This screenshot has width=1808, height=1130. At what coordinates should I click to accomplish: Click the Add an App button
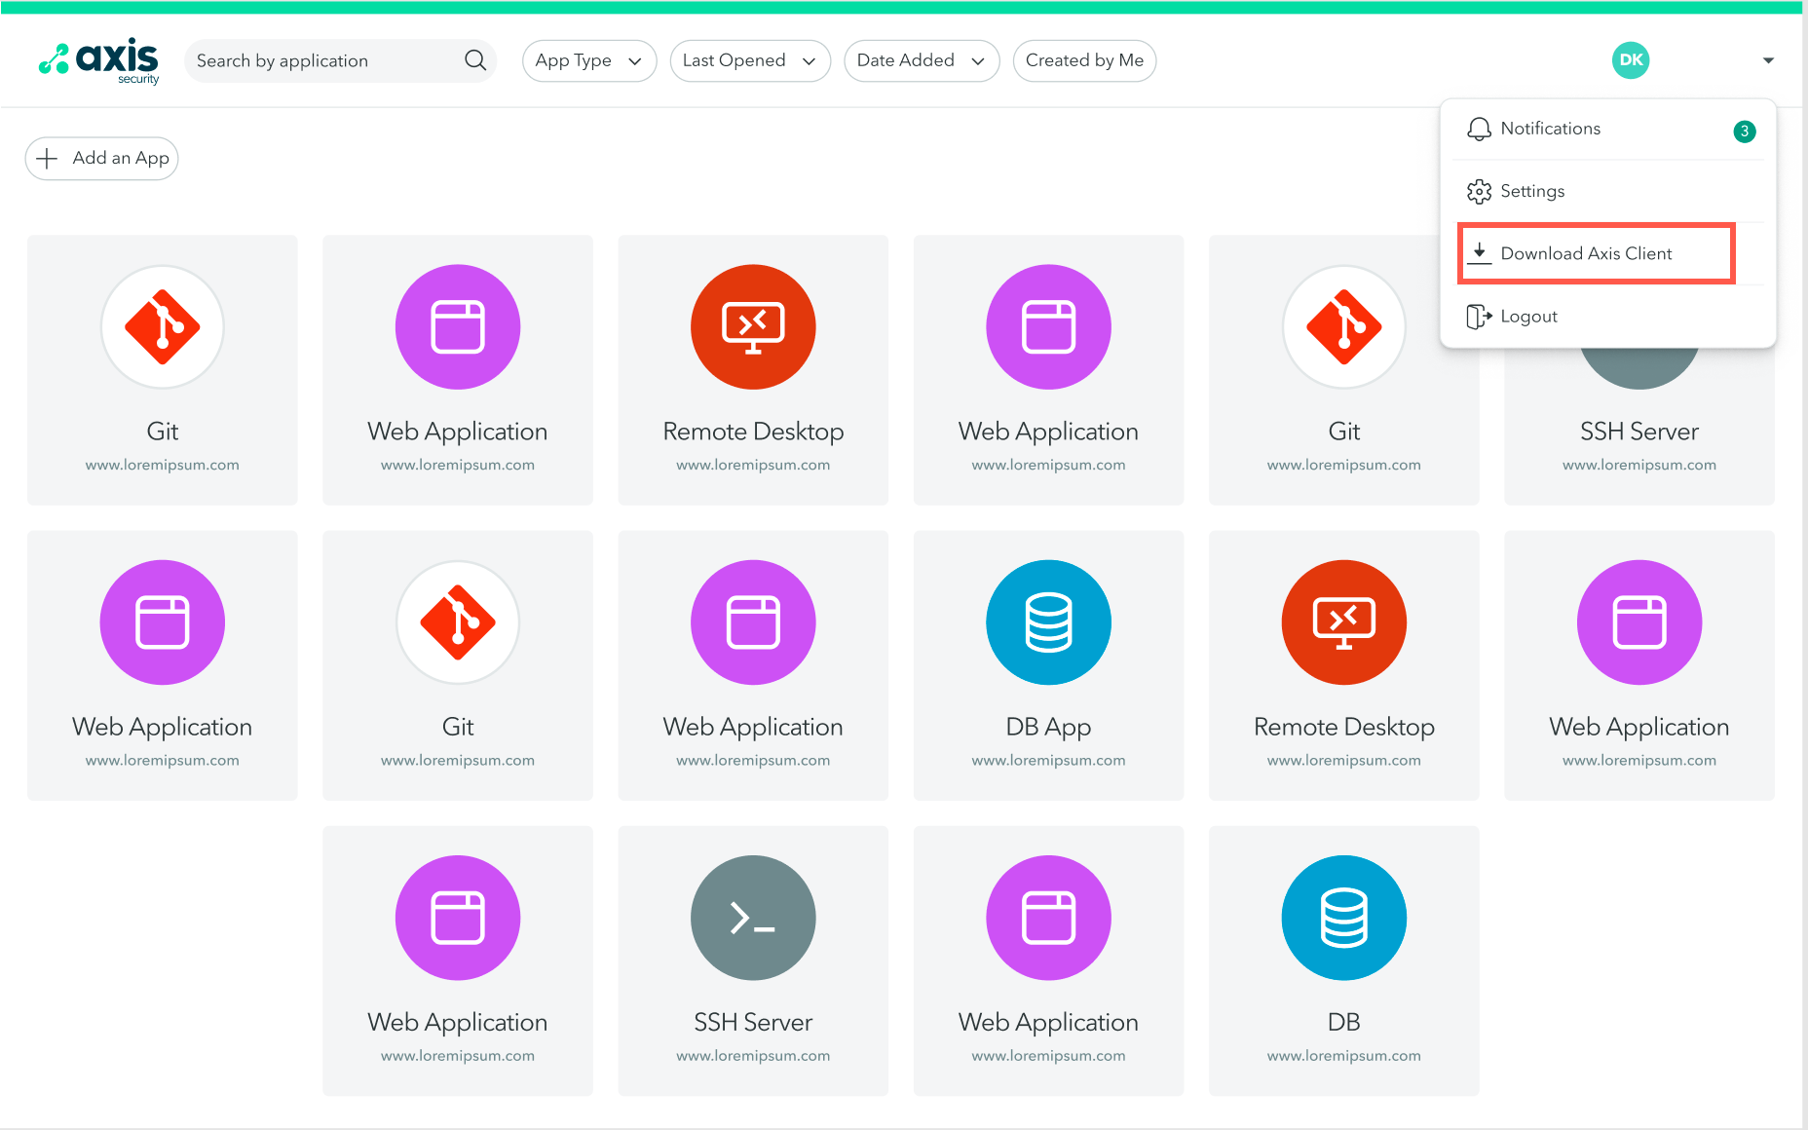tap(101, 158)
